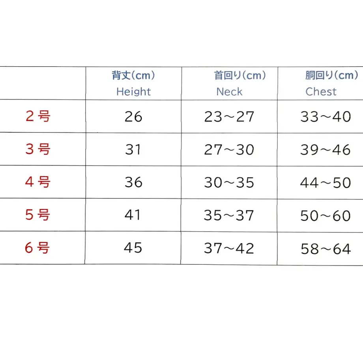Click the neck range 23~27 cell
Viewport: 363px width, 363px height.
(x=229, y=116)
